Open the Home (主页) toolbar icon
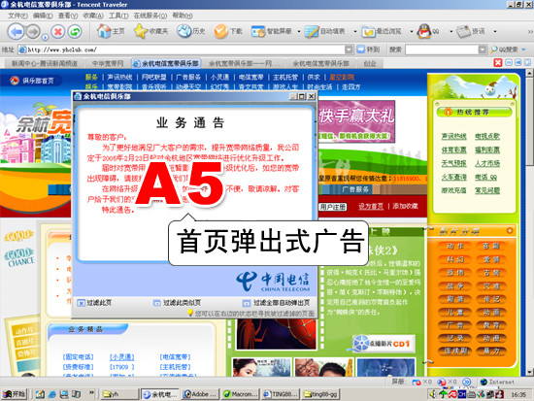534x401 pixels. tap(110, 31)
